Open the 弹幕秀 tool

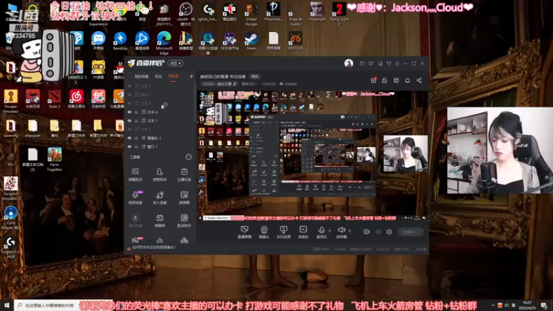tap(160, 220)
